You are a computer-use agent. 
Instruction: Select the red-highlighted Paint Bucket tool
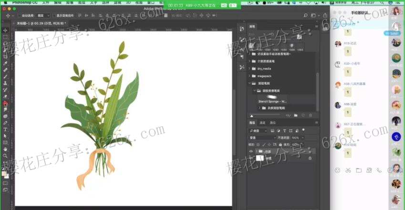pos(5,103)
